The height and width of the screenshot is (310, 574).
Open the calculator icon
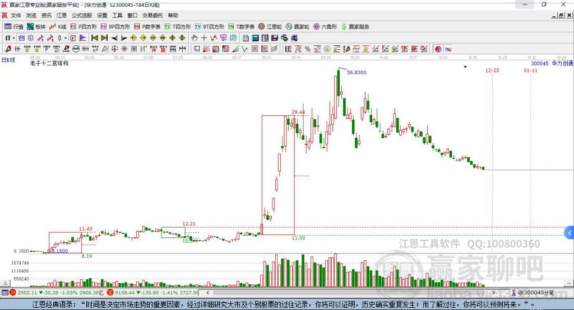click(255, 38)
